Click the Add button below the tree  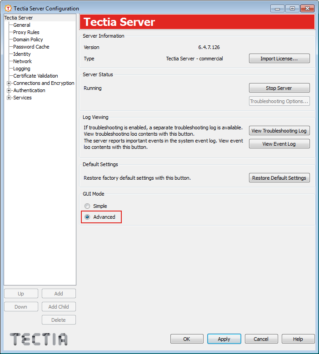(59, 294)
